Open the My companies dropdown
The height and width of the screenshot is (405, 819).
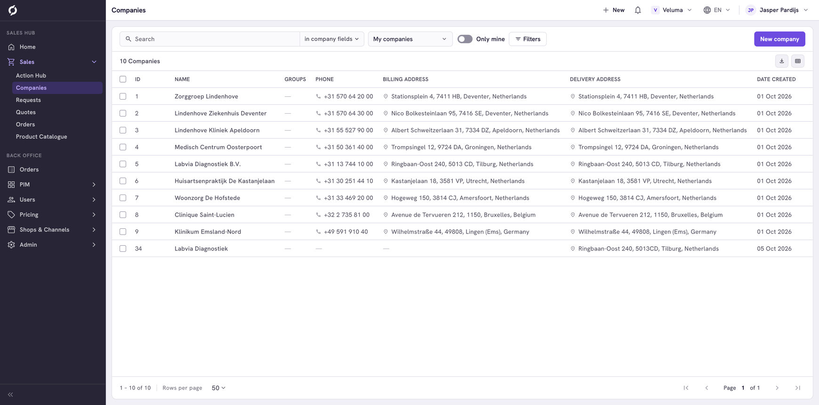click(410, 39)
